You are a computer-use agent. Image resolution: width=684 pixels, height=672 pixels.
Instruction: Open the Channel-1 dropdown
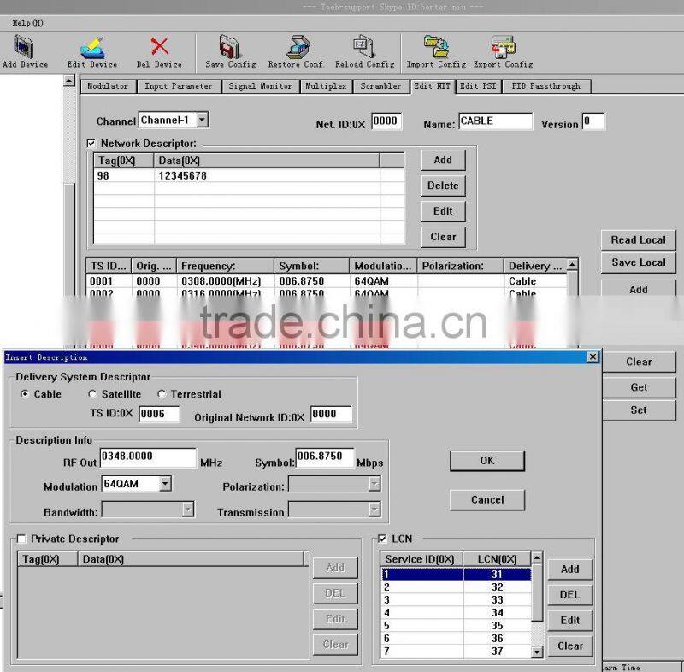pos(203,120)
